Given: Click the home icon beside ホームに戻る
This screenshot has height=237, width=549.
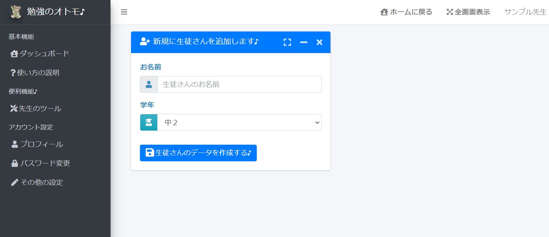Looking at the screenshot, I should 384,12.
